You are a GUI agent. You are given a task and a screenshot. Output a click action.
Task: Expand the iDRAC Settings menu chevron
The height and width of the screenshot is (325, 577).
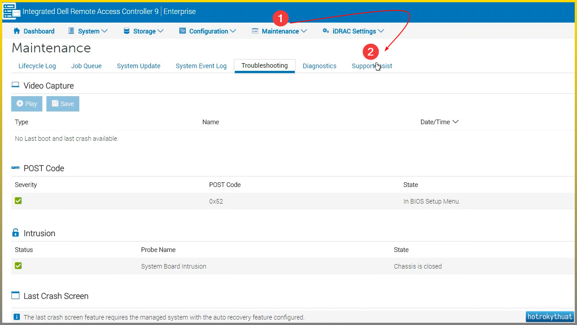(x=381, y=31)
